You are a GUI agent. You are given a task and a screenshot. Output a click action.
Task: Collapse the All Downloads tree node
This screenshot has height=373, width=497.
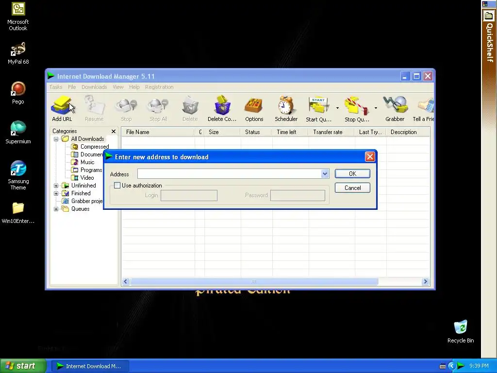(56, 139)
